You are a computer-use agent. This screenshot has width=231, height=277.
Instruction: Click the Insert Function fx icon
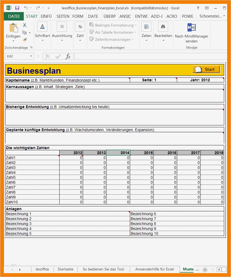(x=69, y=56)
